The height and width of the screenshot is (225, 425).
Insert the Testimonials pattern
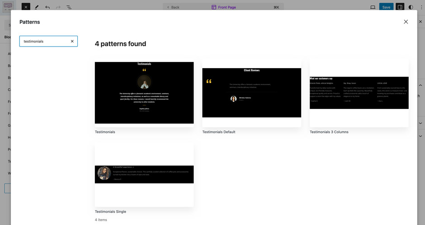pos(144,93)
